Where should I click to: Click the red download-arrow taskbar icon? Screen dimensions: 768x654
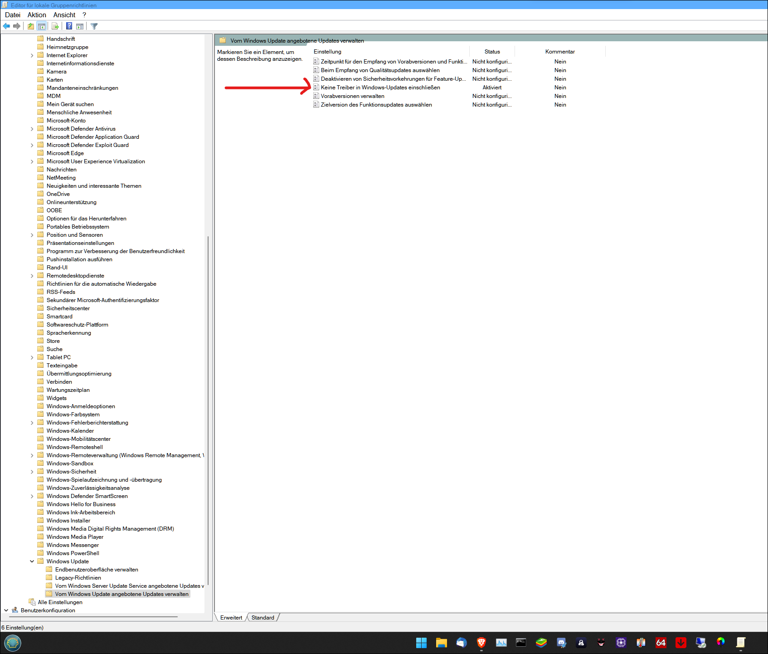pos(681,643)
